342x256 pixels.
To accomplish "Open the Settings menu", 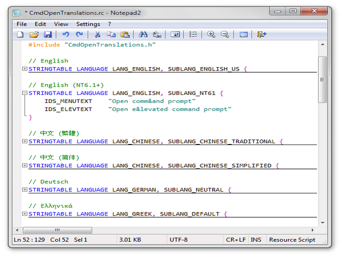I will (88, 24).
